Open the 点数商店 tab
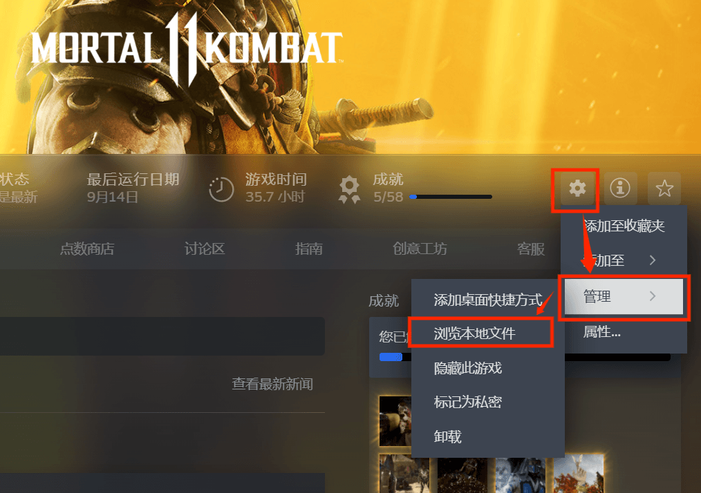Image resolution: width=701 pixels, height=493 pixels. point(87,249)
